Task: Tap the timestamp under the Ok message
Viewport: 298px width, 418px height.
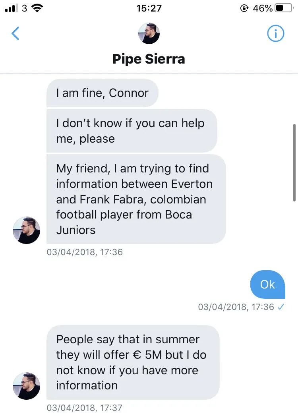Action: click(x=236, y=307)
